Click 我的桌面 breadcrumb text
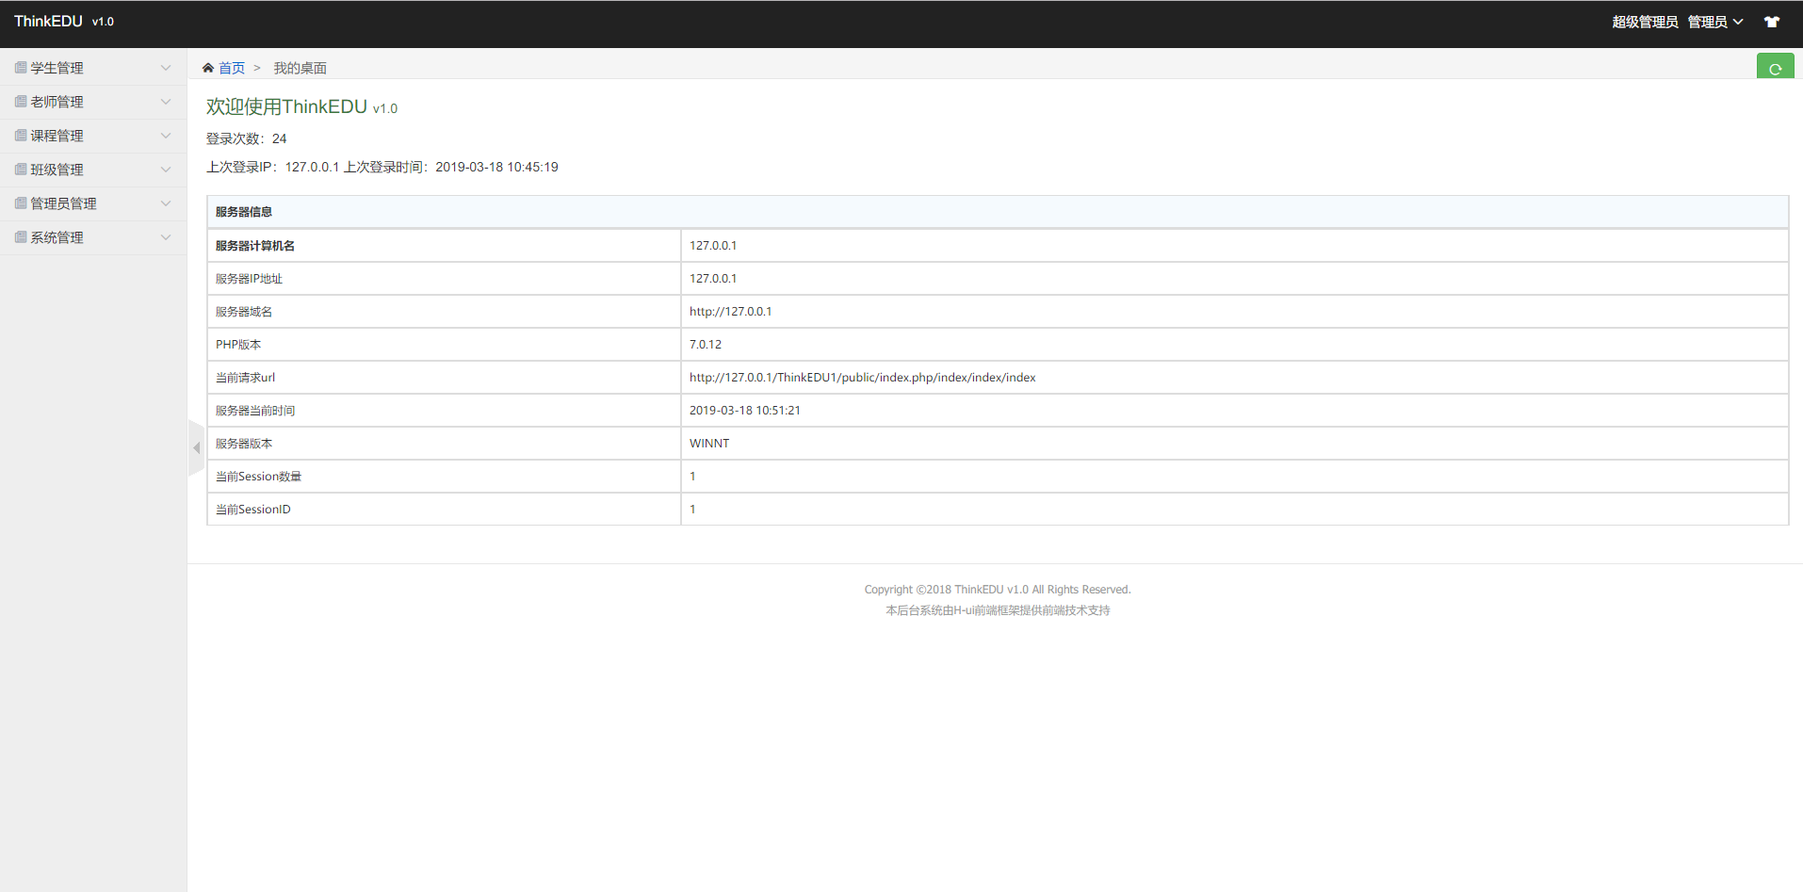This screenshot has width=1803, height=892. coord(300,68)
